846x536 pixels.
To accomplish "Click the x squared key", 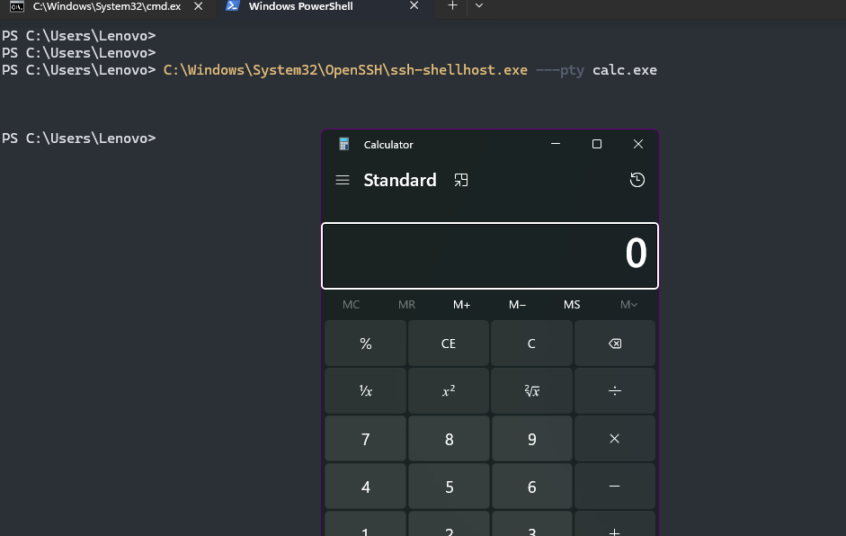I will [x=449, y=391].
